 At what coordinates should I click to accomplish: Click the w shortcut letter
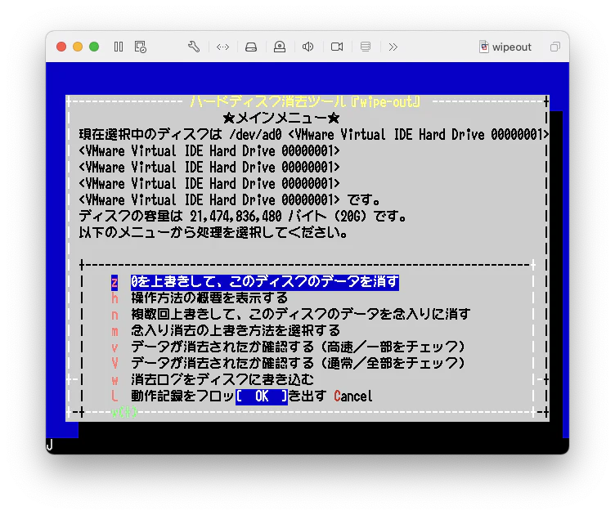114,380
